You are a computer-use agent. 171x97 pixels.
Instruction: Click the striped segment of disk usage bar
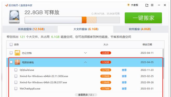[92, 20]
